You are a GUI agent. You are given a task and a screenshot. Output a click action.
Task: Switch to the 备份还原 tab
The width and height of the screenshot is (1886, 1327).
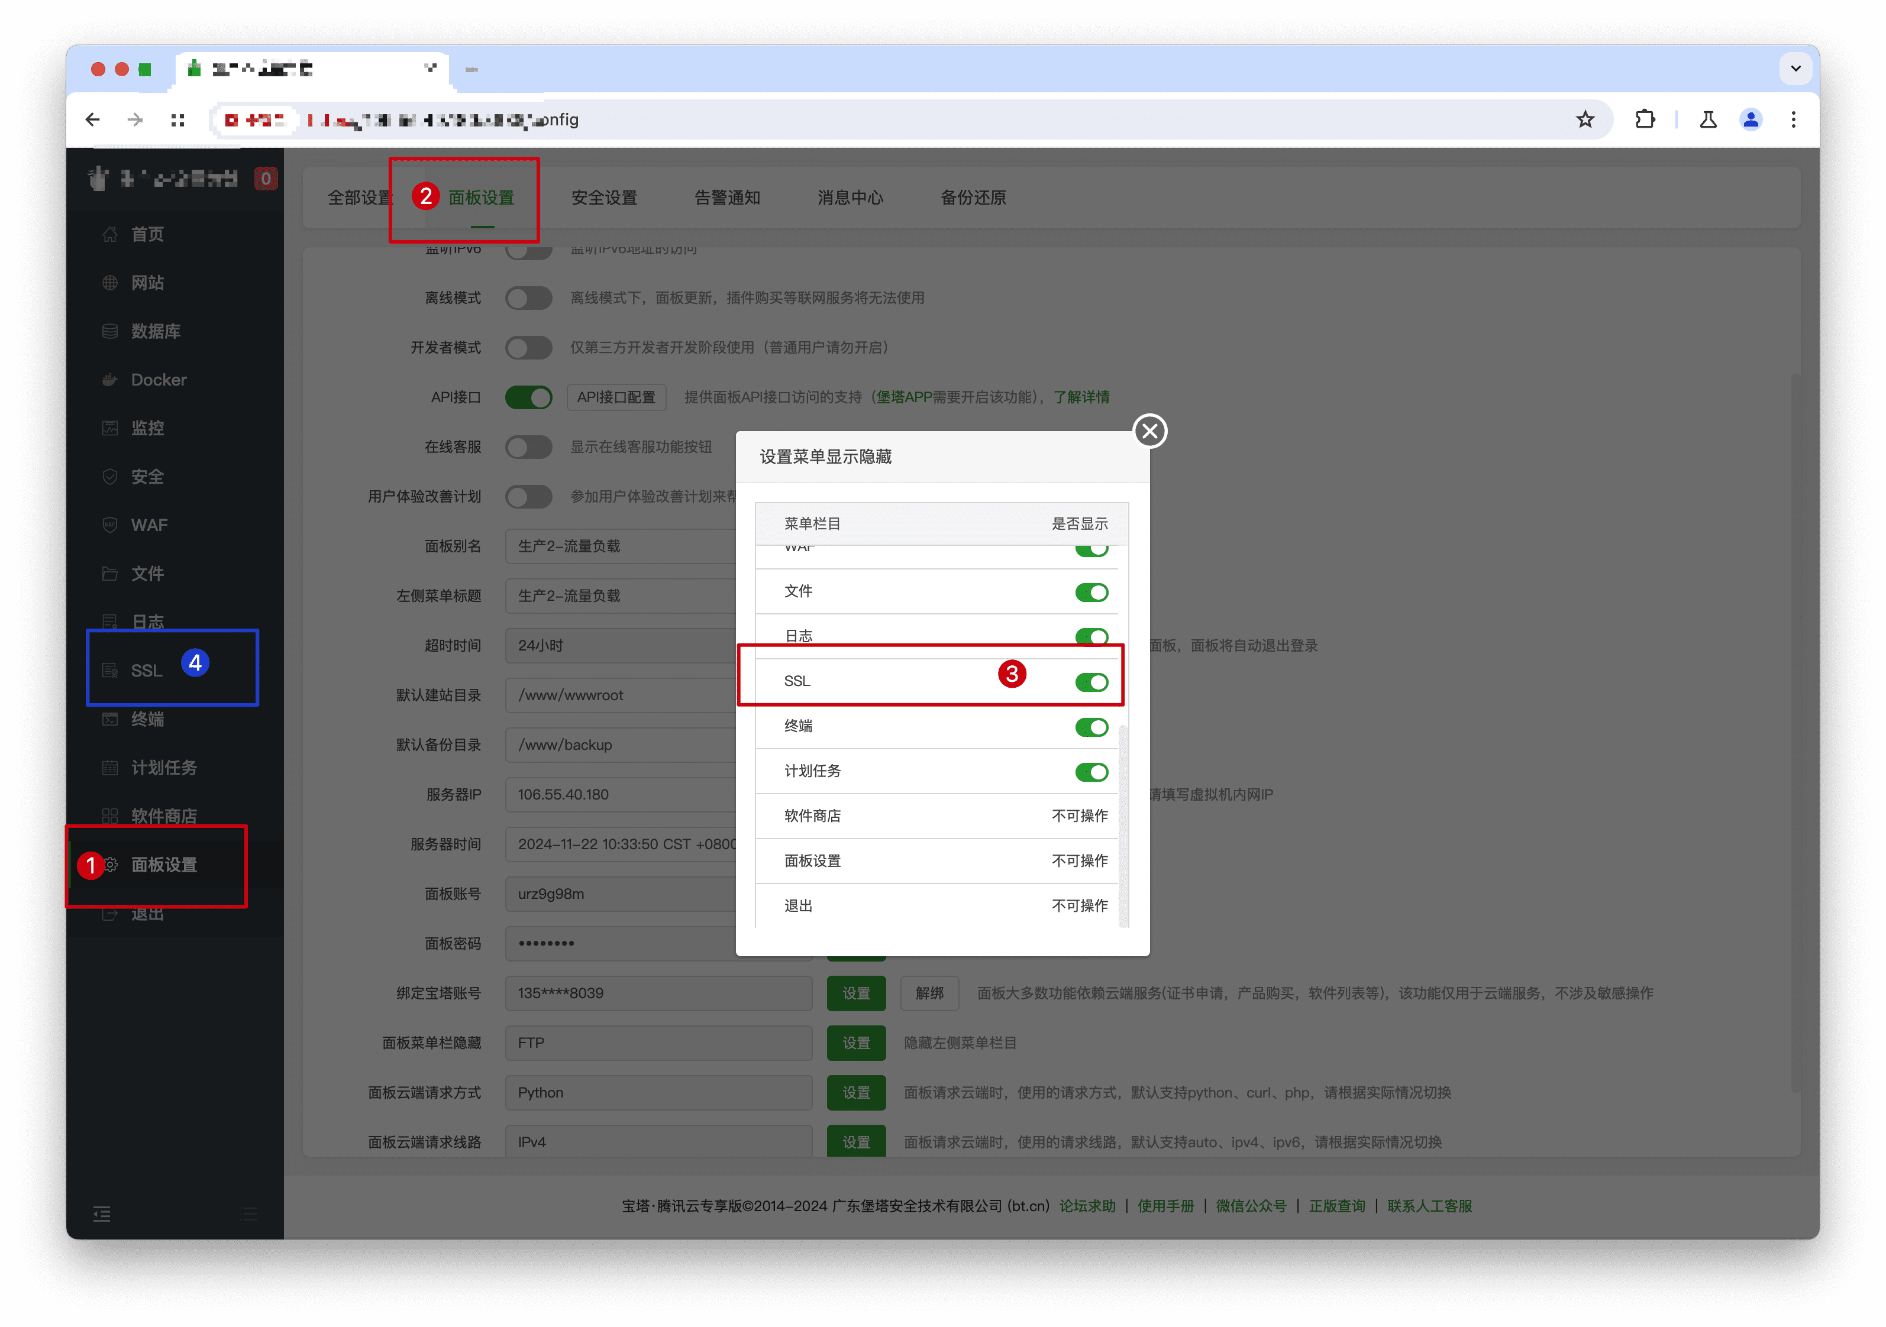(973, 198)
